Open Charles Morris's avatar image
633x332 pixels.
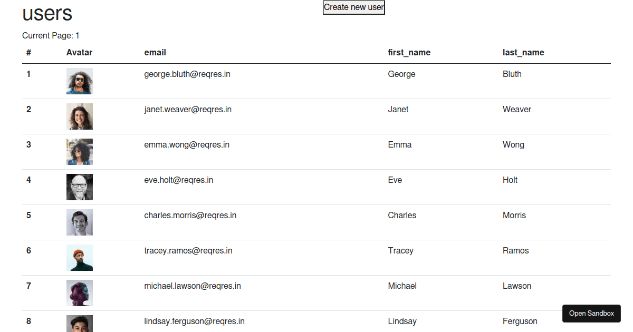(x=80, y=222)
